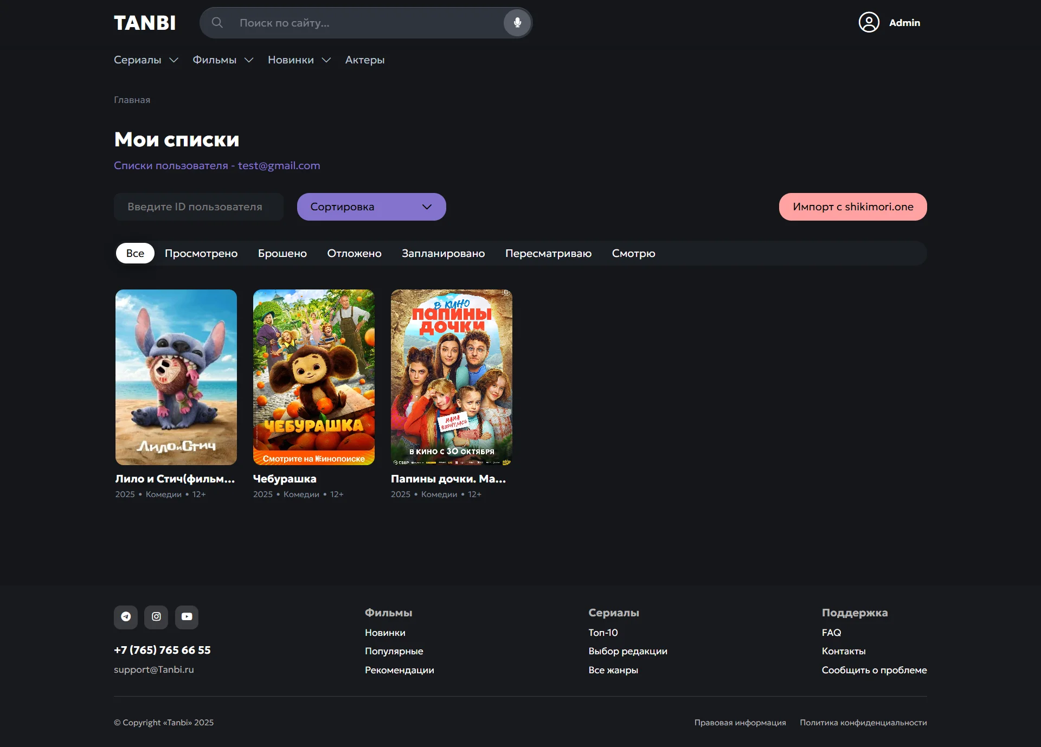Click the magnifier search icon
Image resolution: width=1041 pixels, height=747 pixels.
(217, 23)
